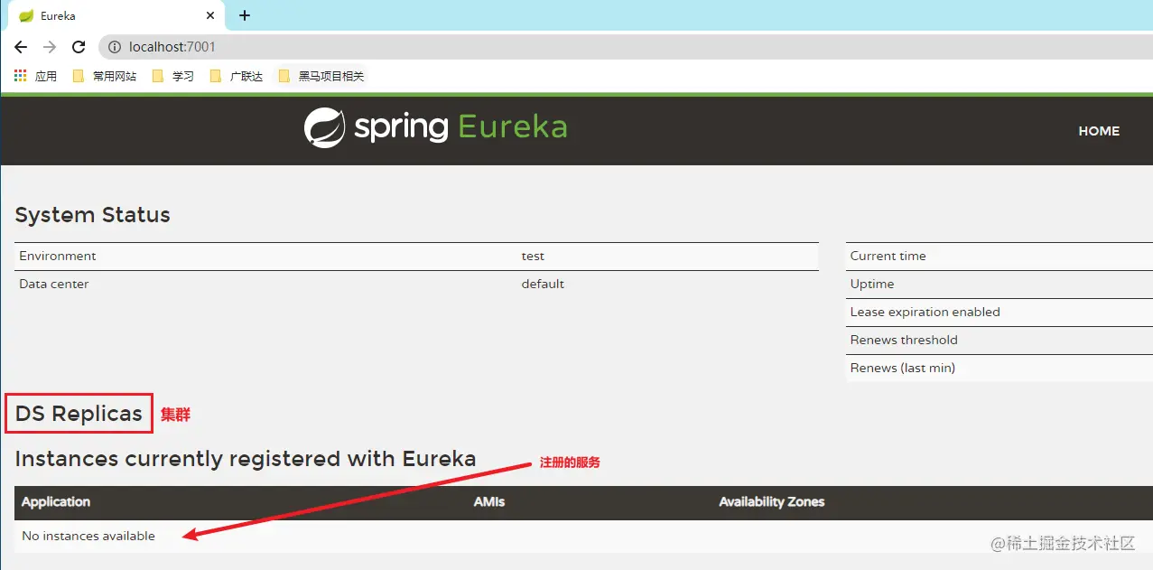Go to the HOME navigation link

(1099, 131)
